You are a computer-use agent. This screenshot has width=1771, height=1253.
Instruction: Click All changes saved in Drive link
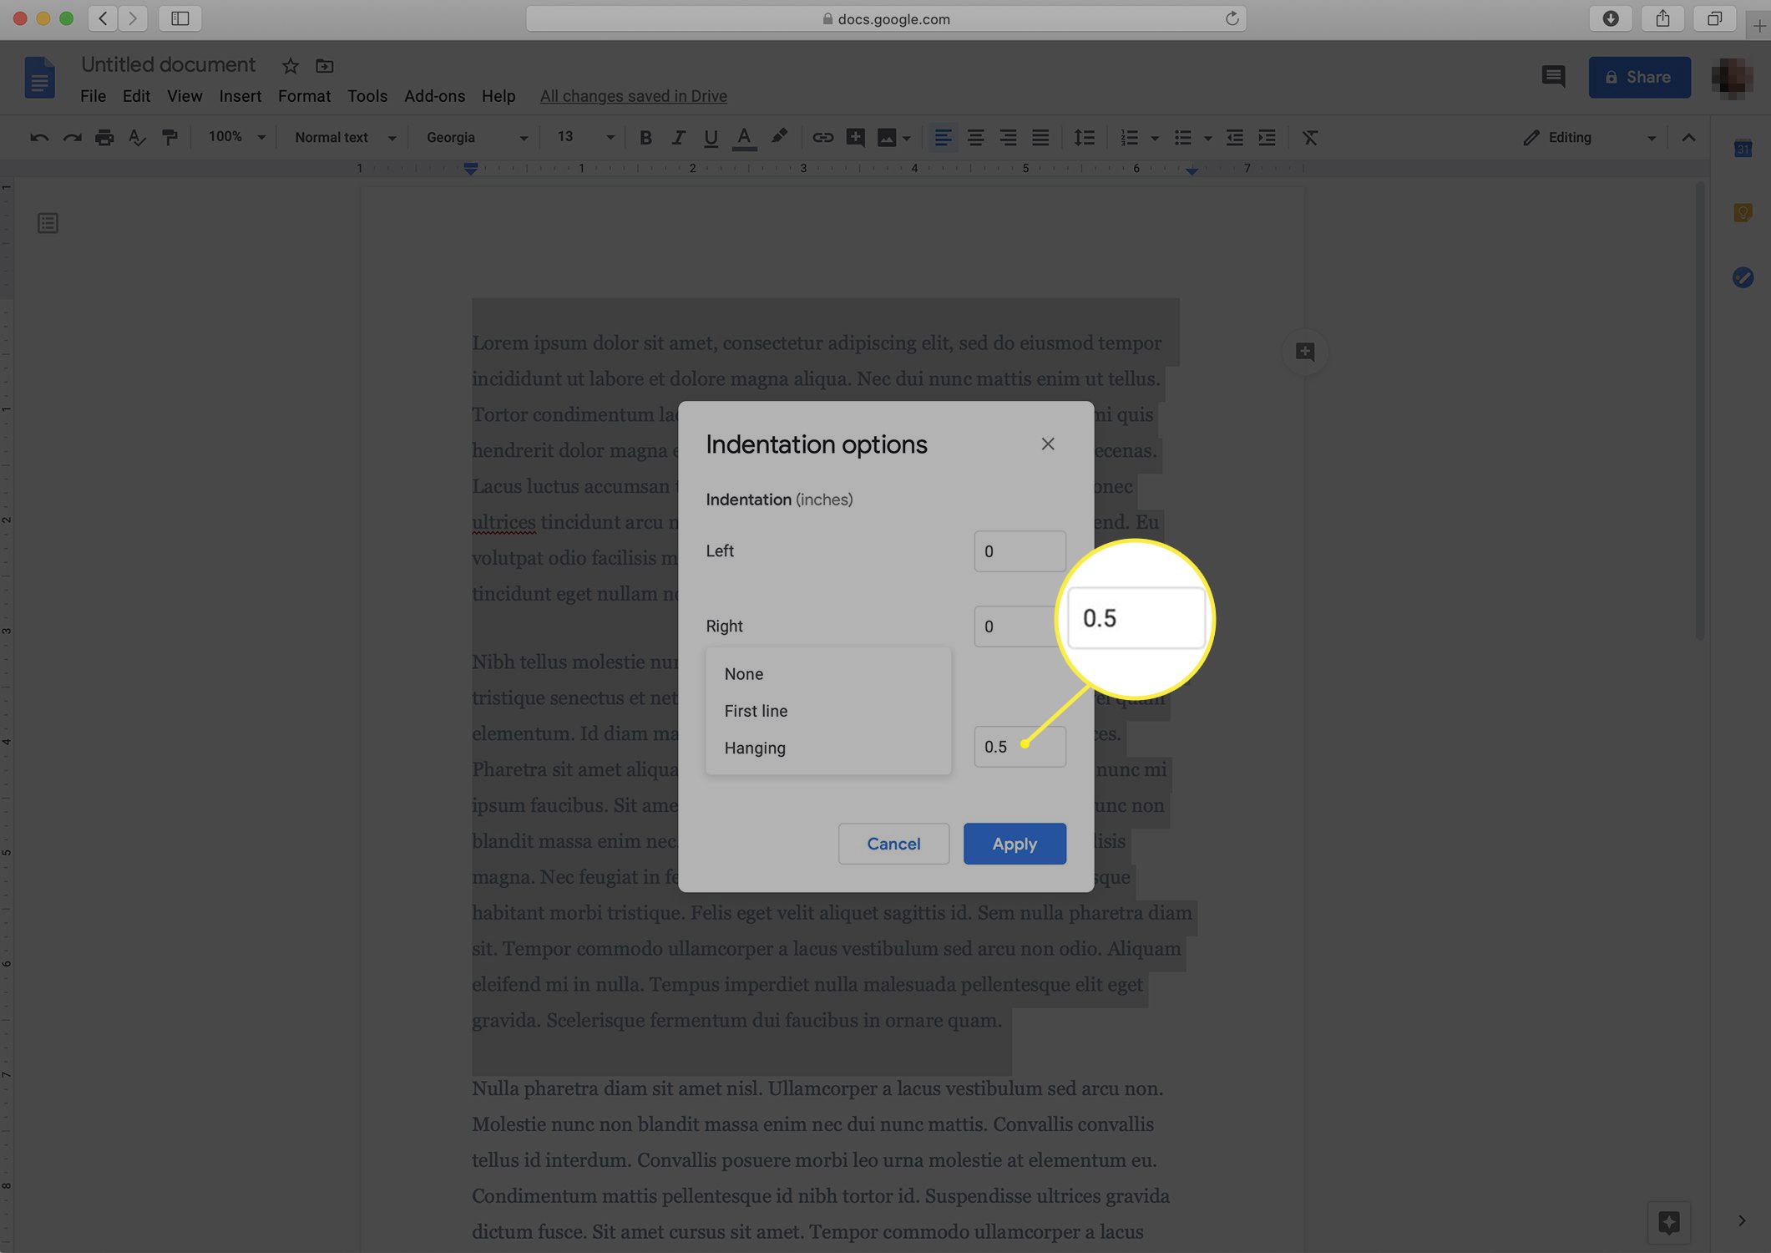tap(633, 96)
